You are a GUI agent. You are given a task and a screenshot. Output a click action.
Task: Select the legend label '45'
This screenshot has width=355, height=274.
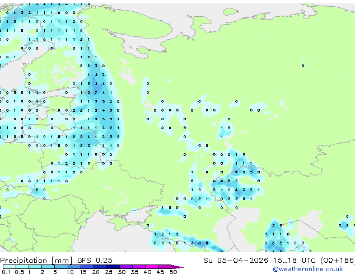(x=160, y=272)
